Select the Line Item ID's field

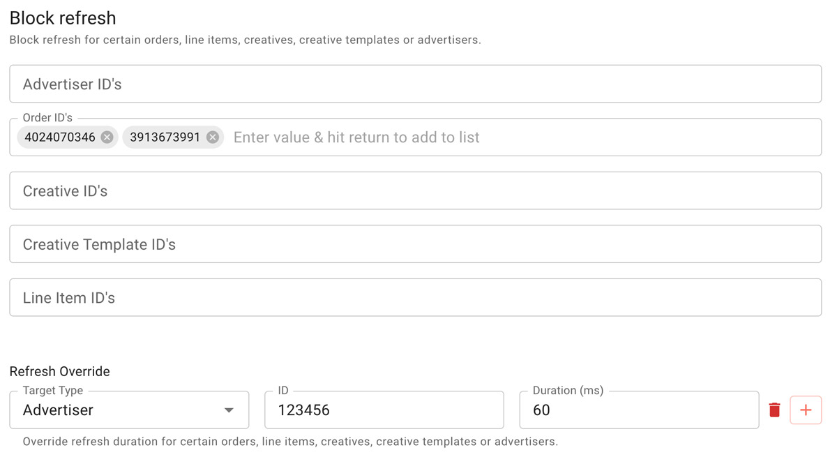click(x=416, y=298)
